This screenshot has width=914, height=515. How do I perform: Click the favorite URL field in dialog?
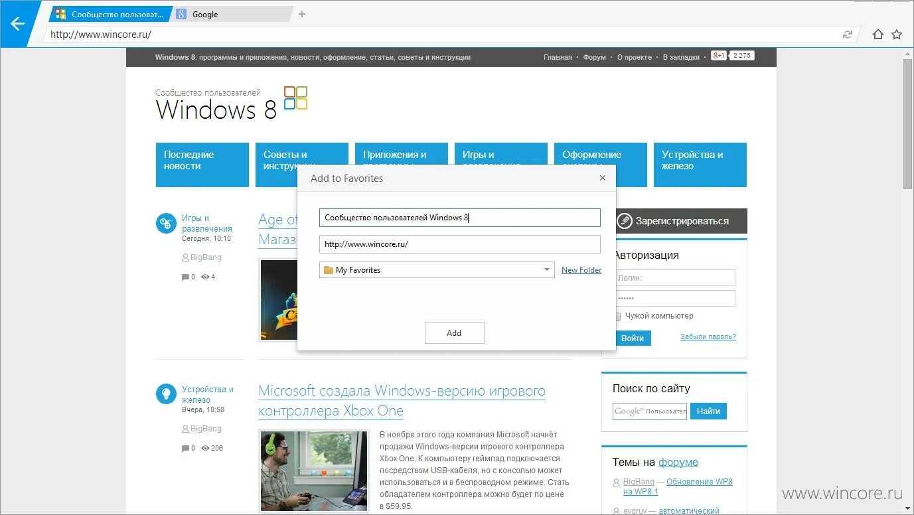pyautogui.click(x=460, y=244)
